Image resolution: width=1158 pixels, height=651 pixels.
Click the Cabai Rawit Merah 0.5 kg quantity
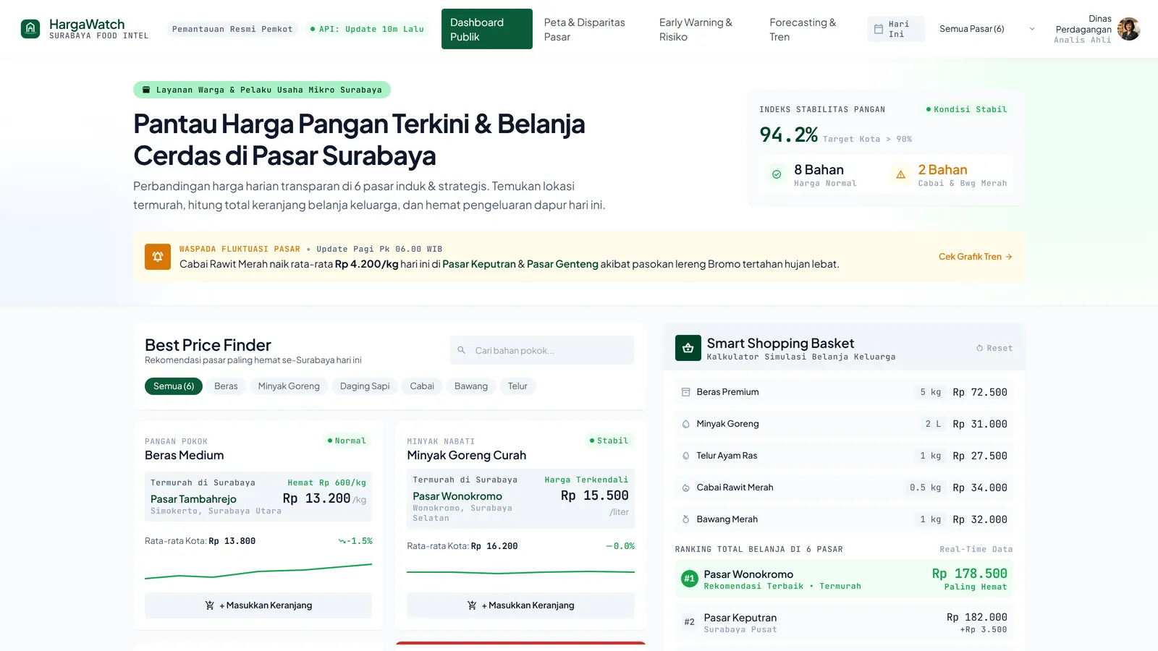pyautogui.click(x=925, y=488)
